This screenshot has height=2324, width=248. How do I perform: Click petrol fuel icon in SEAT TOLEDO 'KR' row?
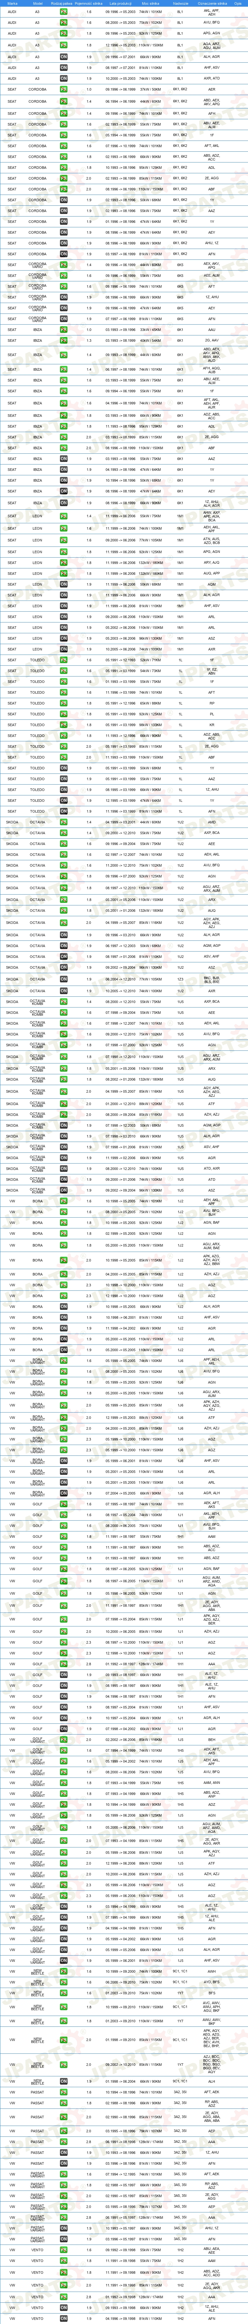[x=64, y=725]
